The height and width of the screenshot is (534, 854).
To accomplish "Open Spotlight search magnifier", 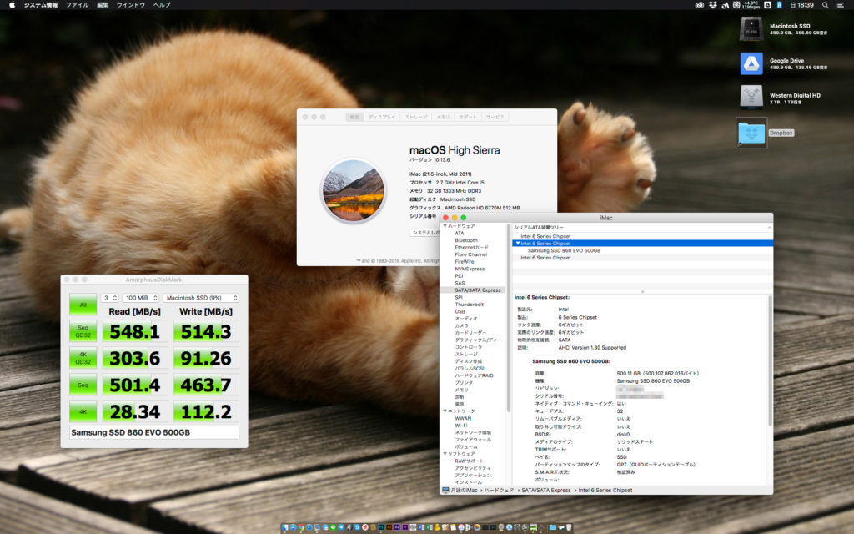I will click(x=826, y=5).
